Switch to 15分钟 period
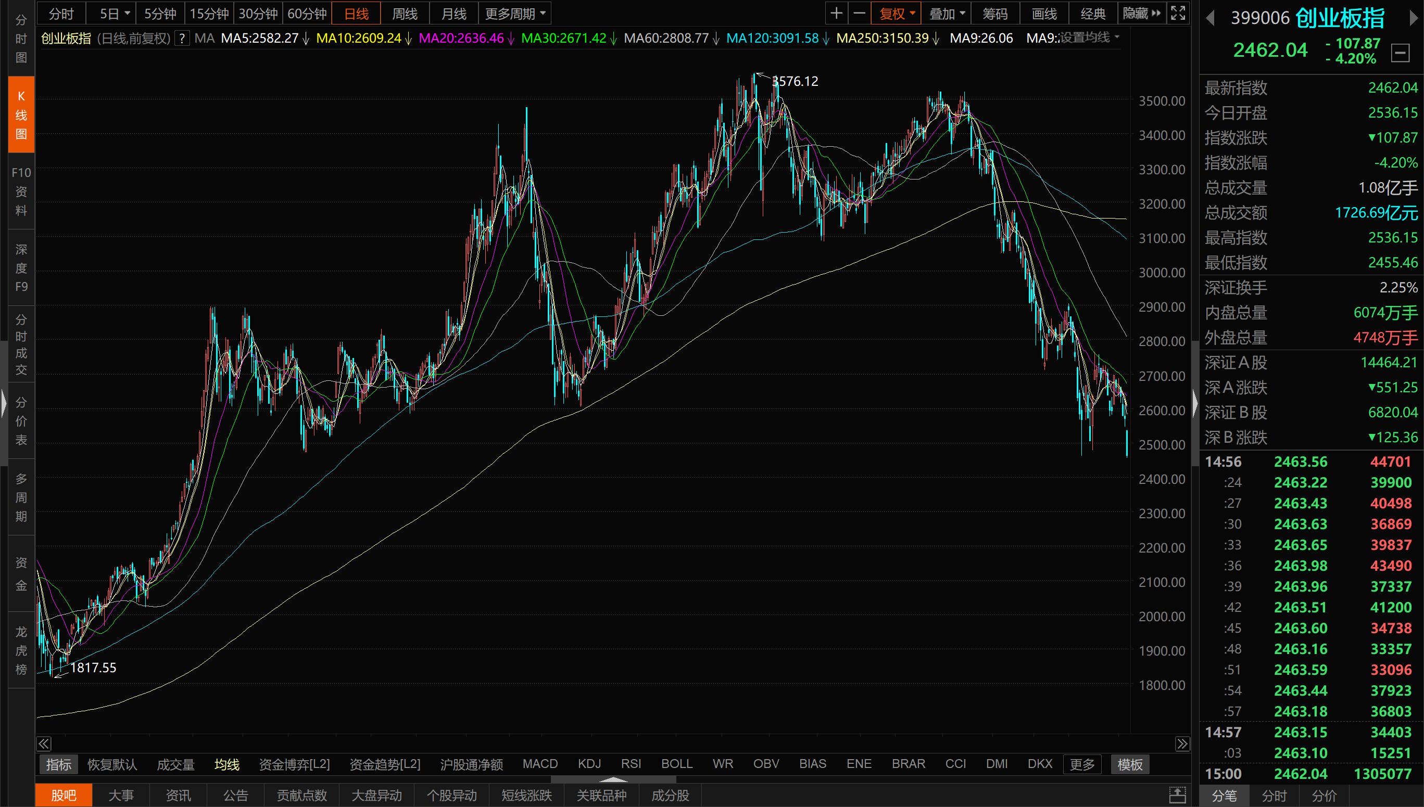Screen dimensions: 1424x807 tap(209, 14)
